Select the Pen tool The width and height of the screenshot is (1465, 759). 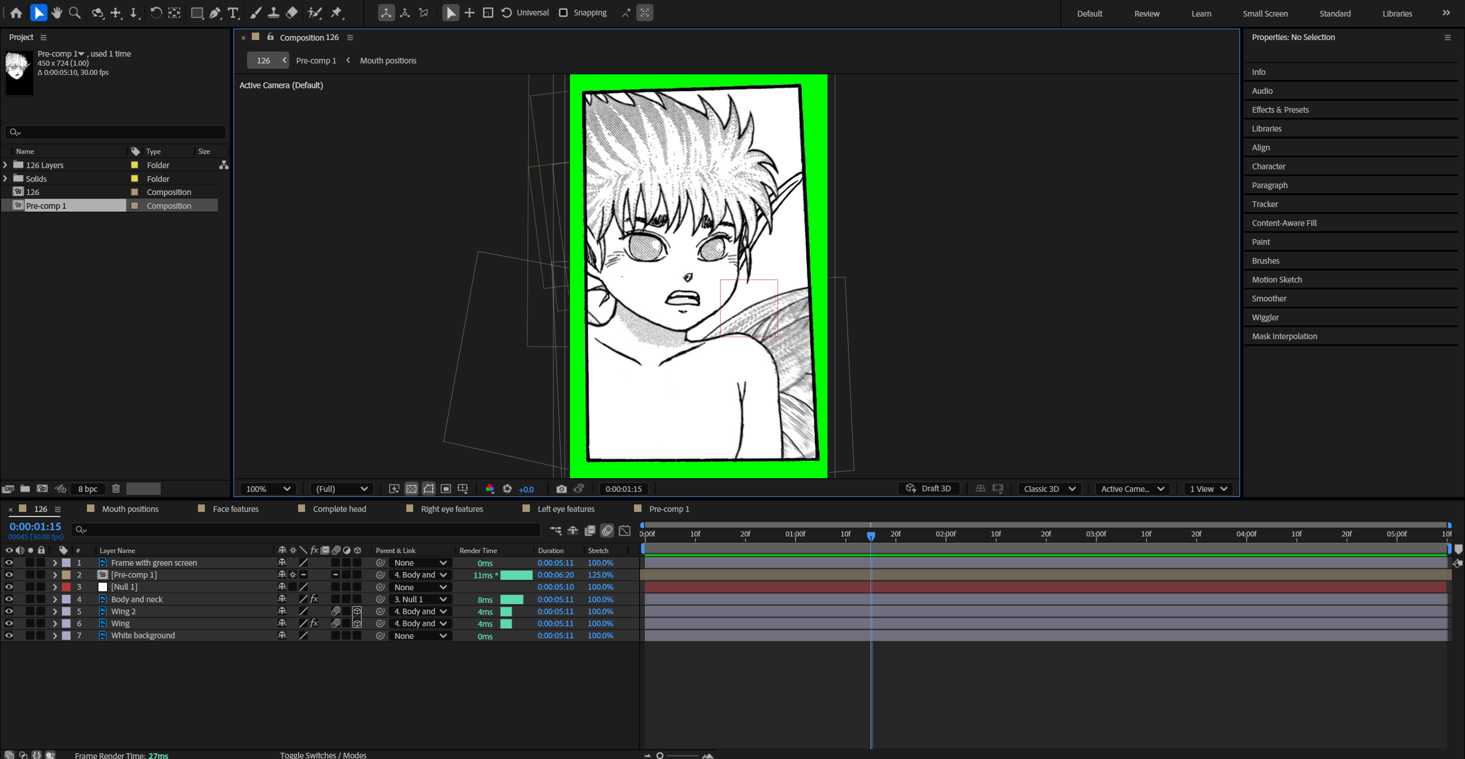pyautogui.click(x=215, y=13)
